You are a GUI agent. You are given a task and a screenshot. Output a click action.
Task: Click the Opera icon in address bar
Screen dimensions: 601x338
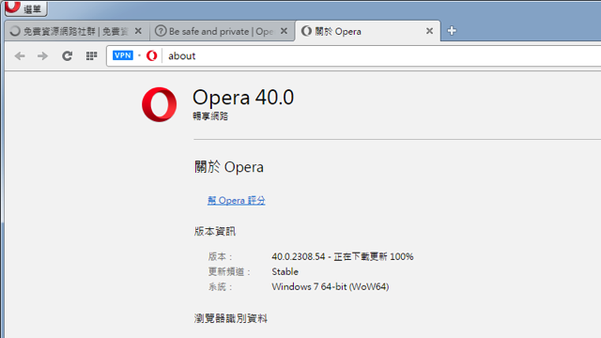click(x=152, y=55)
